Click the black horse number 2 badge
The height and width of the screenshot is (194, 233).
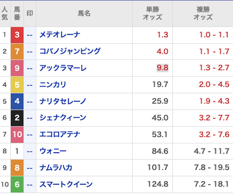(x=17, y=118)
